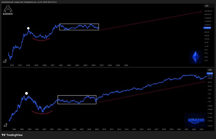Click the 2025 label on Ethereum time axis
This screenshot has height=139, width=216.
(x=85, y=65)
